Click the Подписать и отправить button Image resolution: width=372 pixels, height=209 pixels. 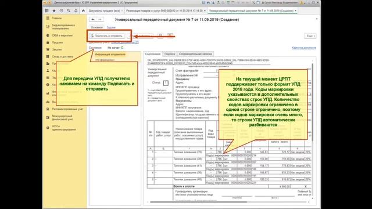106,36
